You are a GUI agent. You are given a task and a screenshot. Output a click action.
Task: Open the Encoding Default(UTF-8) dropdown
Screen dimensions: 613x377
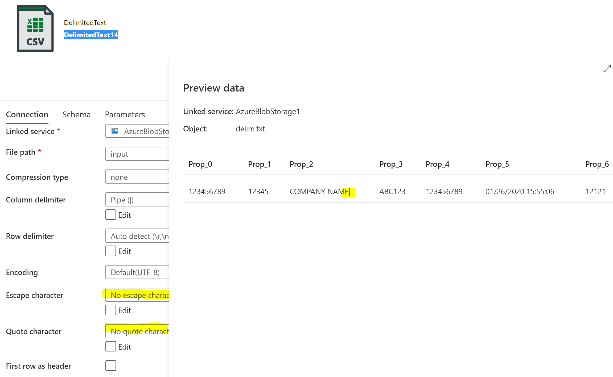pyautogui.click(x=137, y=272)
